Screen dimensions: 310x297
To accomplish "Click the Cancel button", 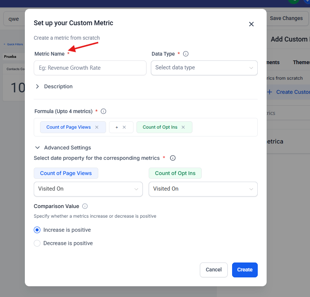I will (x=214, y=270).
